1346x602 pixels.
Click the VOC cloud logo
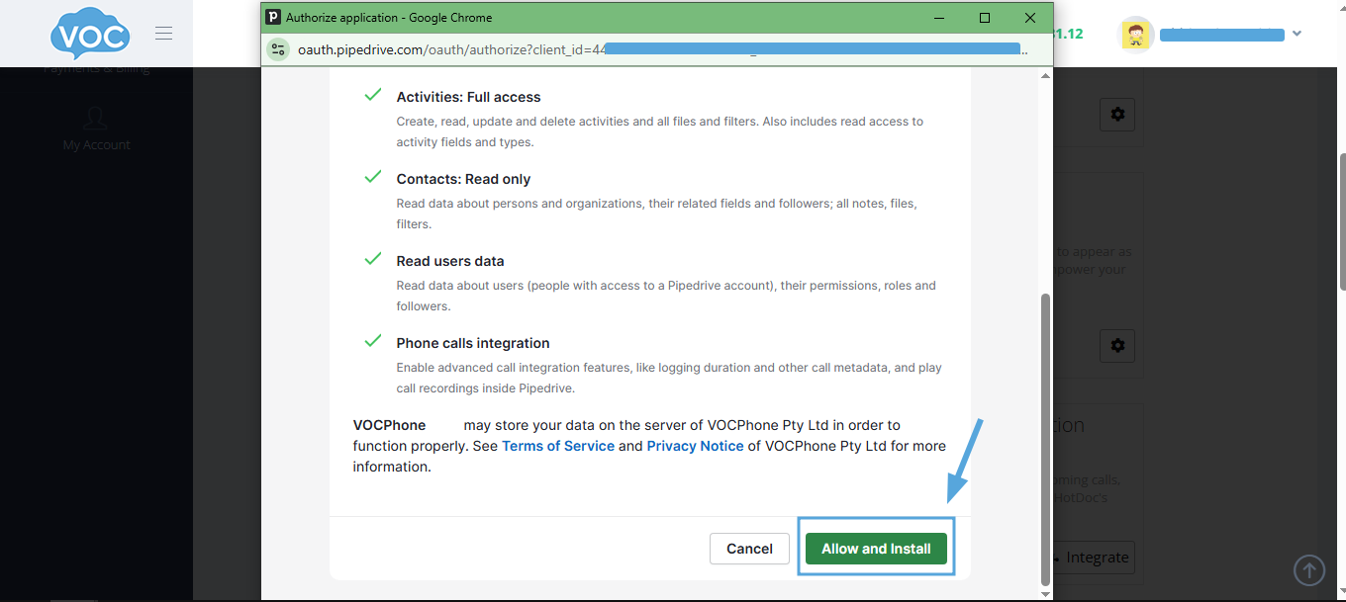pos(90,34)
